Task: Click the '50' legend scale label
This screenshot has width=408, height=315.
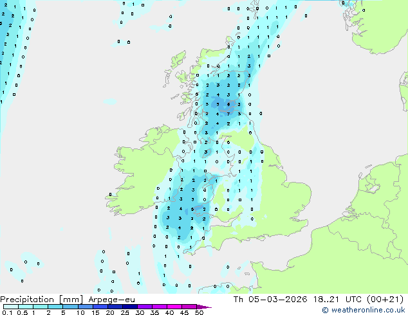Action: coord(199,312)
